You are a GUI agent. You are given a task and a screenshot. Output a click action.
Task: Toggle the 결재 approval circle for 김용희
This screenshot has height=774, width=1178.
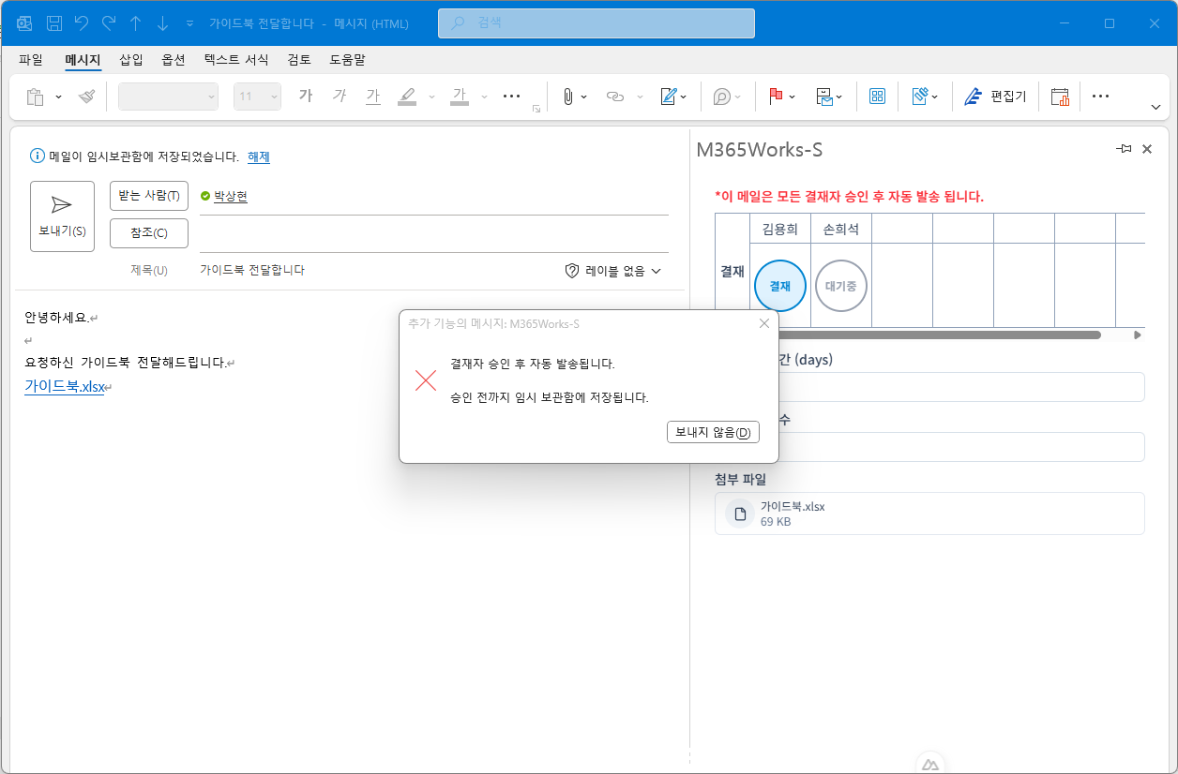779,286
